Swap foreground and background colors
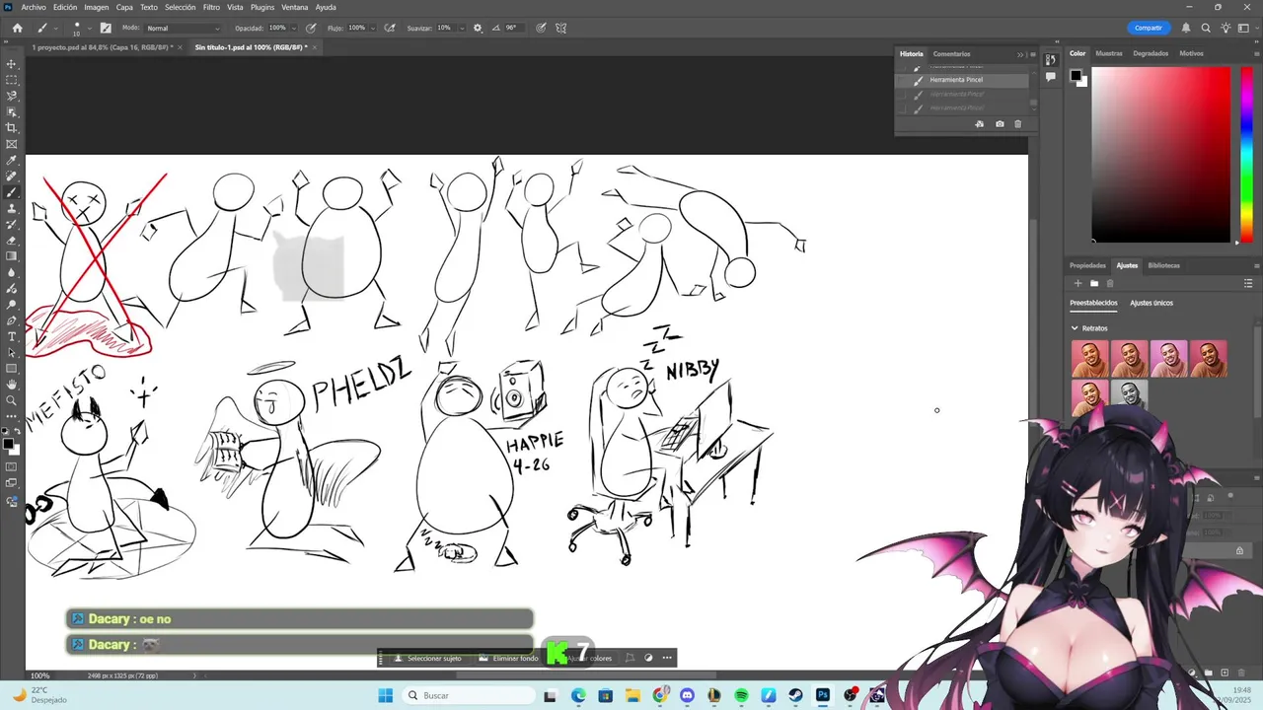 coord(17,431)
